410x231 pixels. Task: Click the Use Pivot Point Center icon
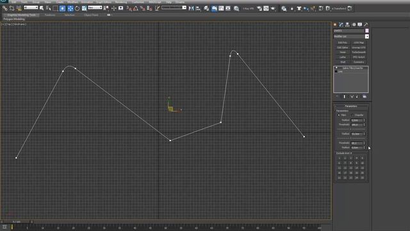(x=106, y=8)
